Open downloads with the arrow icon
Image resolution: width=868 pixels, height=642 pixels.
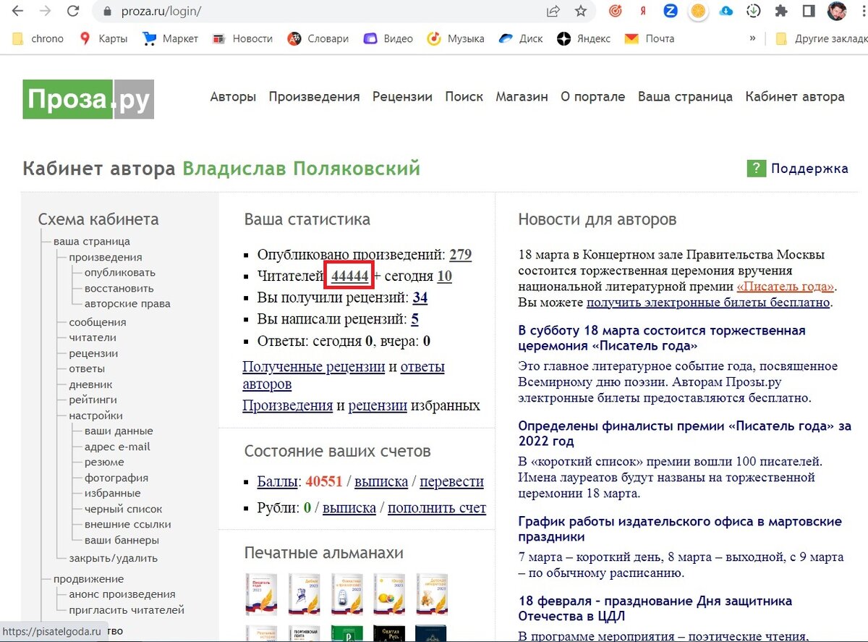(753, 12)
